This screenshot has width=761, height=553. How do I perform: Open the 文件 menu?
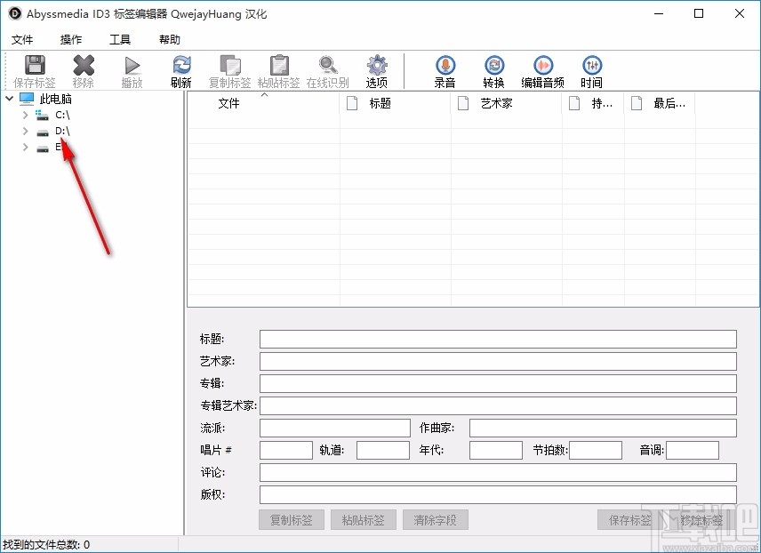click(23, 39)
